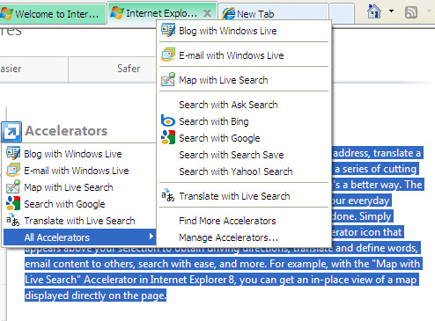Click Map icon in left Accelerators menu
The height and width of the screenshot is (321, 435).
click(13, 186)
